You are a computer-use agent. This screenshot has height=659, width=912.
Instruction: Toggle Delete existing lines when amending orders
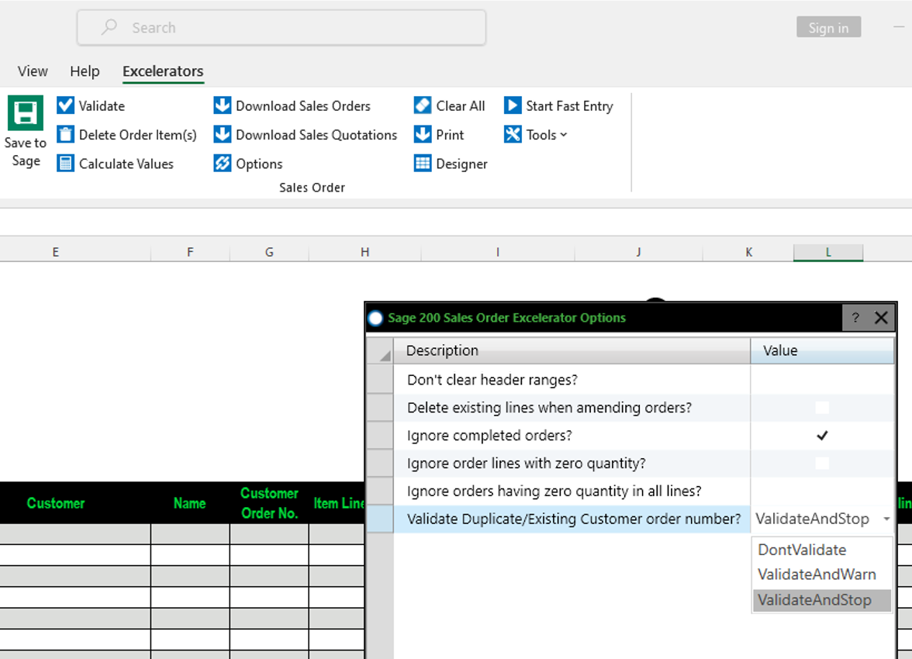(x=822, y=408)
